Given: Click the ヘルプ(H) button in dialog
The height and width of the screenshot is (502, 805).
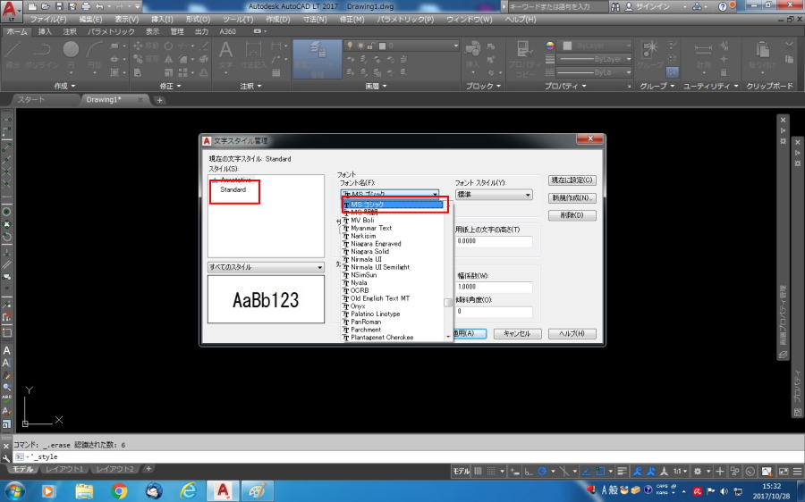Looking at the screenshot, I should click(x=572, y=333).
